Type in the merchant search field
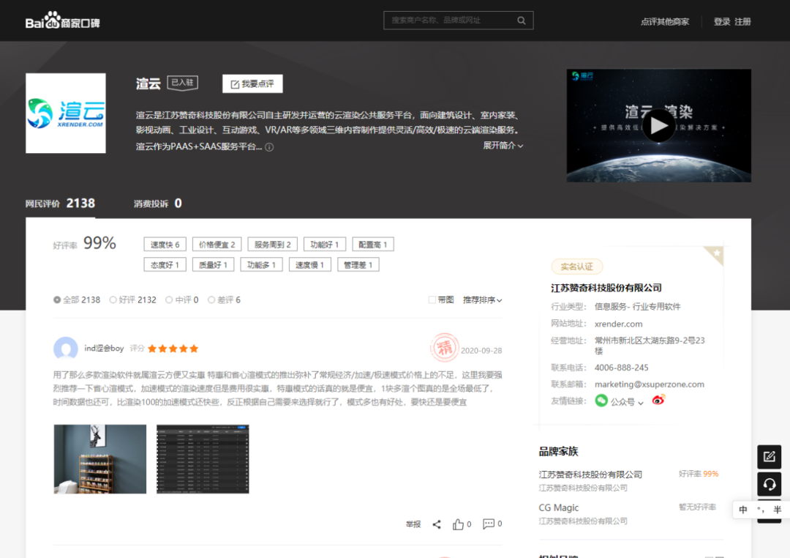The image size is (790, 558). [x=450, y=21]
